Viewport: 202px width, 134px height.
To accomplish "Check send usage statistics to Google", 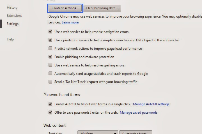I will click(x=50, y=73).
